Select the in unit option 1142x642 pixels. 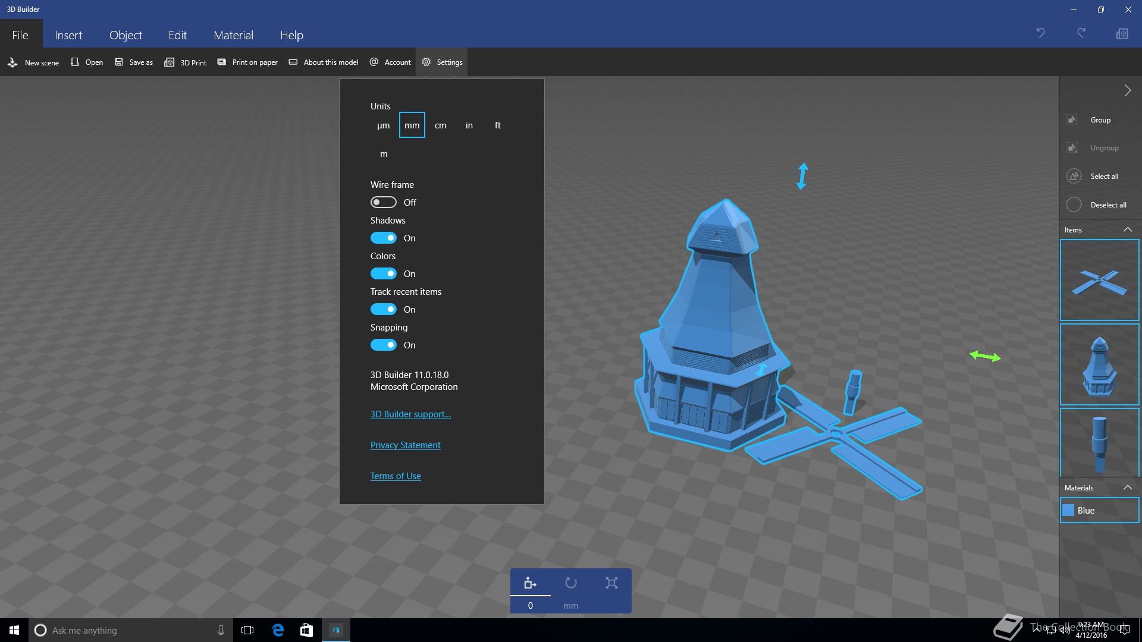469,125
